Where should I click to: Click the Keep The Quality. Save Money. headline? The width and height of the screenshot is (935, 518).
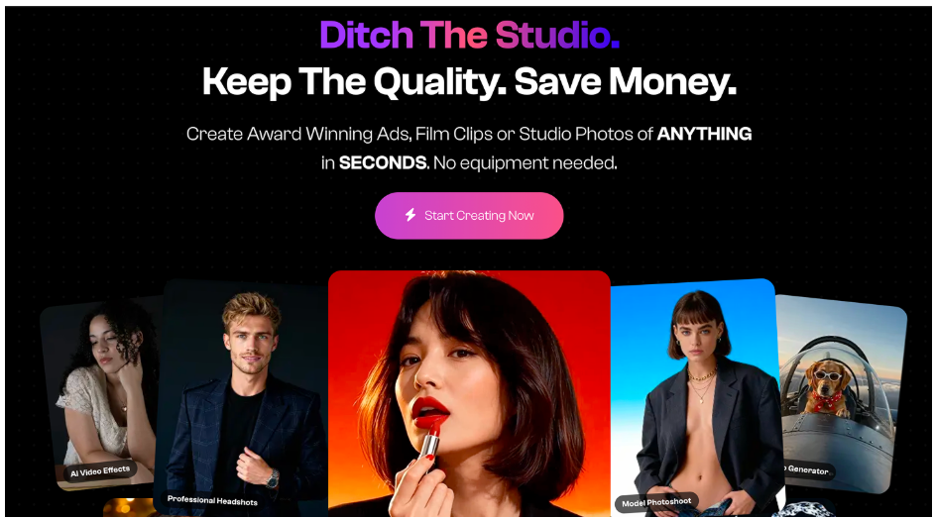[469, 81]
